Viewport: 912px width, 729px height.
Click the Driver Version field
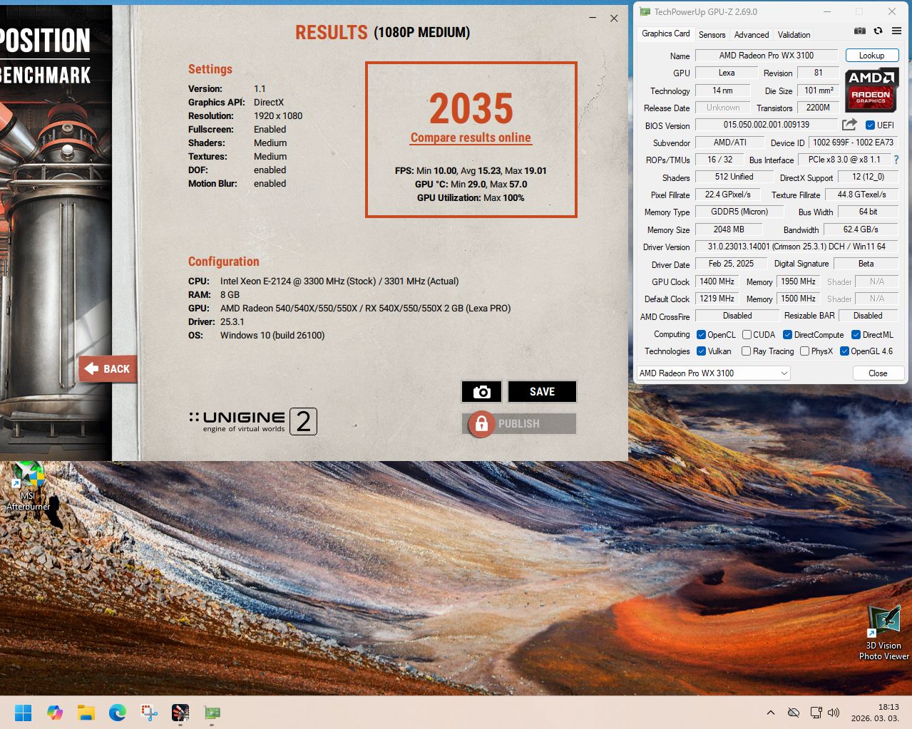(796, 247)
